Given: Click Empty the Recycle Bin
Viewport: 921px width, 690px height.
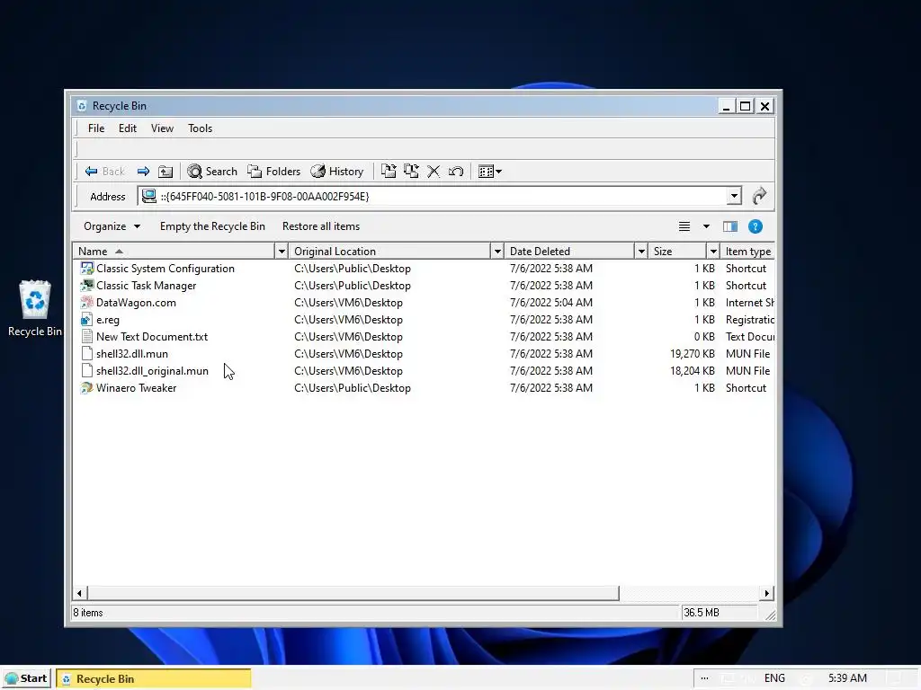Looking at the screenshot, I should [212, 226].
